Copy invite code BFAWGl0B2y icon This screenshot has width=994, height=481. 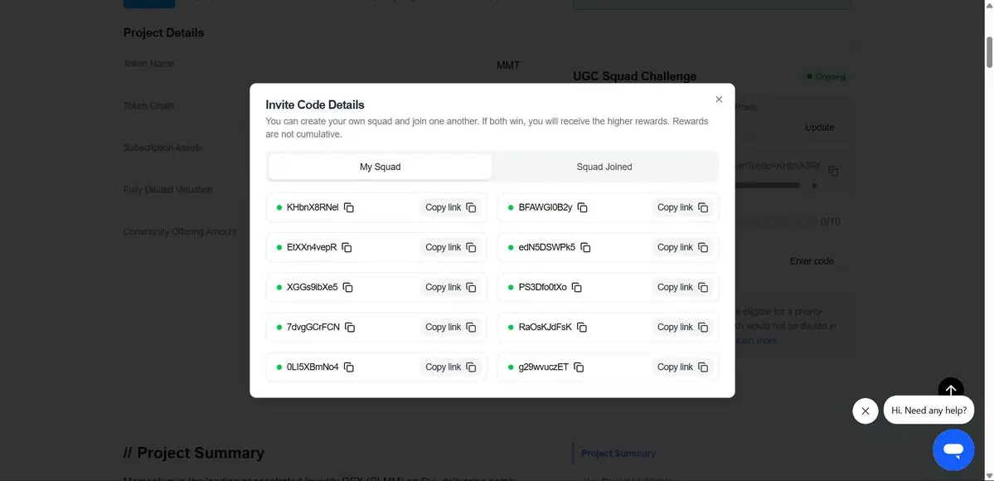click(x=583, y=207)
